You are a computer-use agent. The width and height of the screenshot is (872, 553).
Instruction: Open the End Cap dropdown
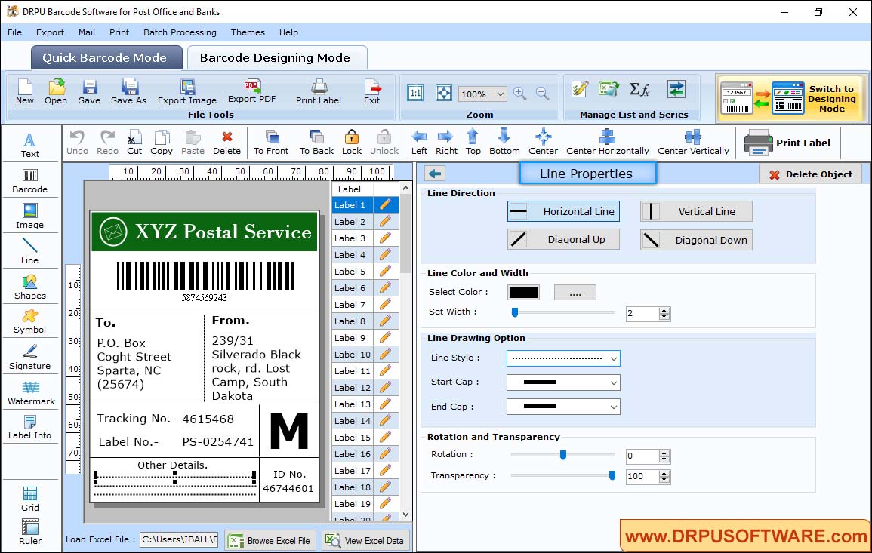pos(563,407)
